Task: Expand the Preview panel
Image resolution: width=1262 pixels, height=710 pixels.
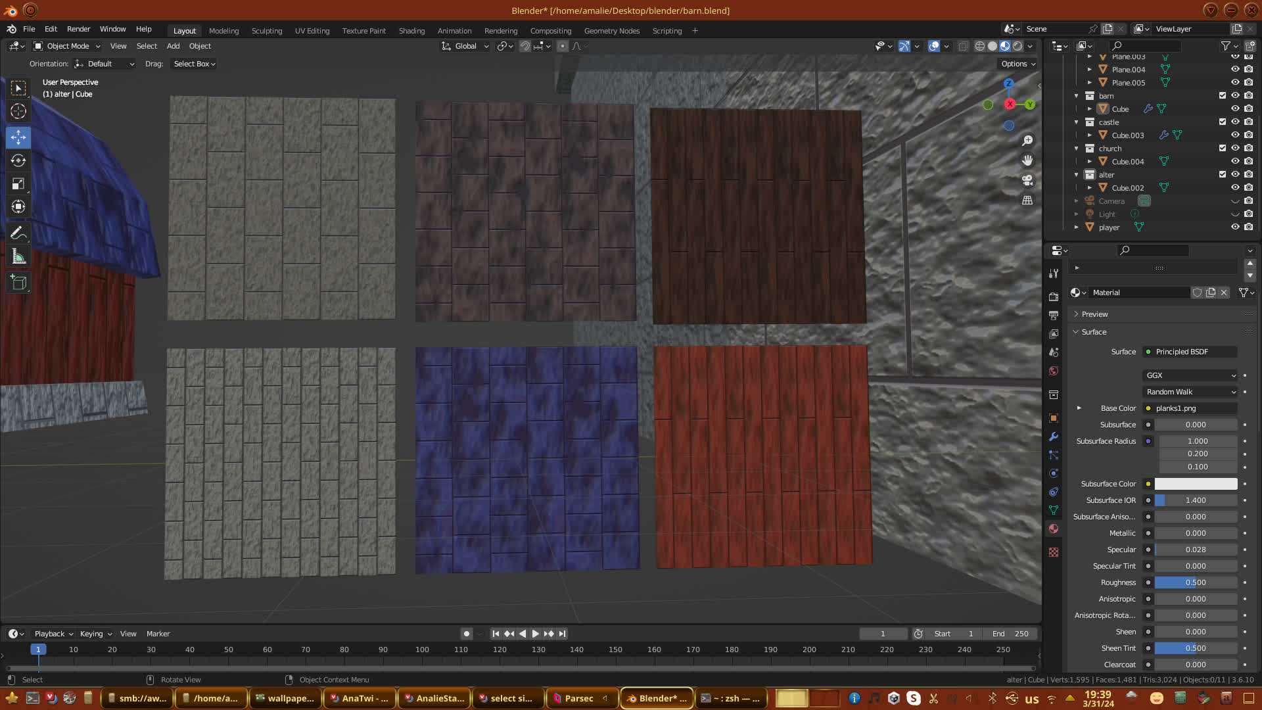Action: (x=1094, y=314)
